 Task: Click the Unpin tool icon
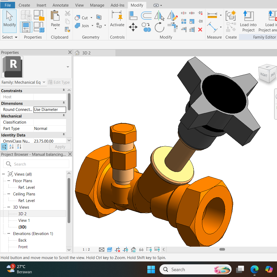pos(200,13)
